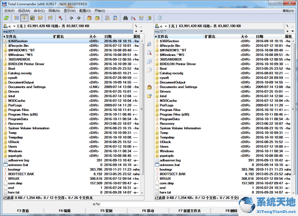
Task: Open the 帮助(H) menu
Action: (288, 11)
